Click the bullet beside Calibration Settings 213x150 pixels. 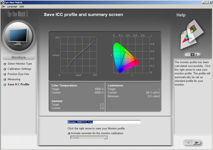[x=5, y=69]
